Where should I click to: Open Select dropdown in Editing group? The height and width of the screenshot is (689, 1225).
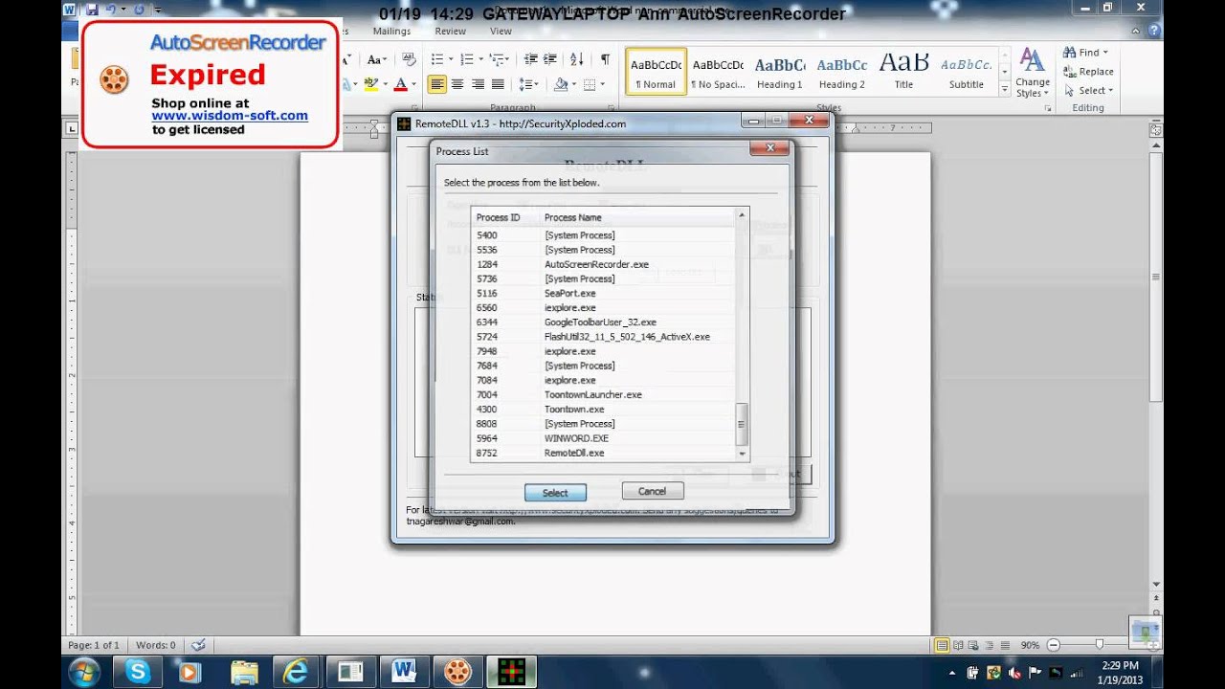[1088, 91]
